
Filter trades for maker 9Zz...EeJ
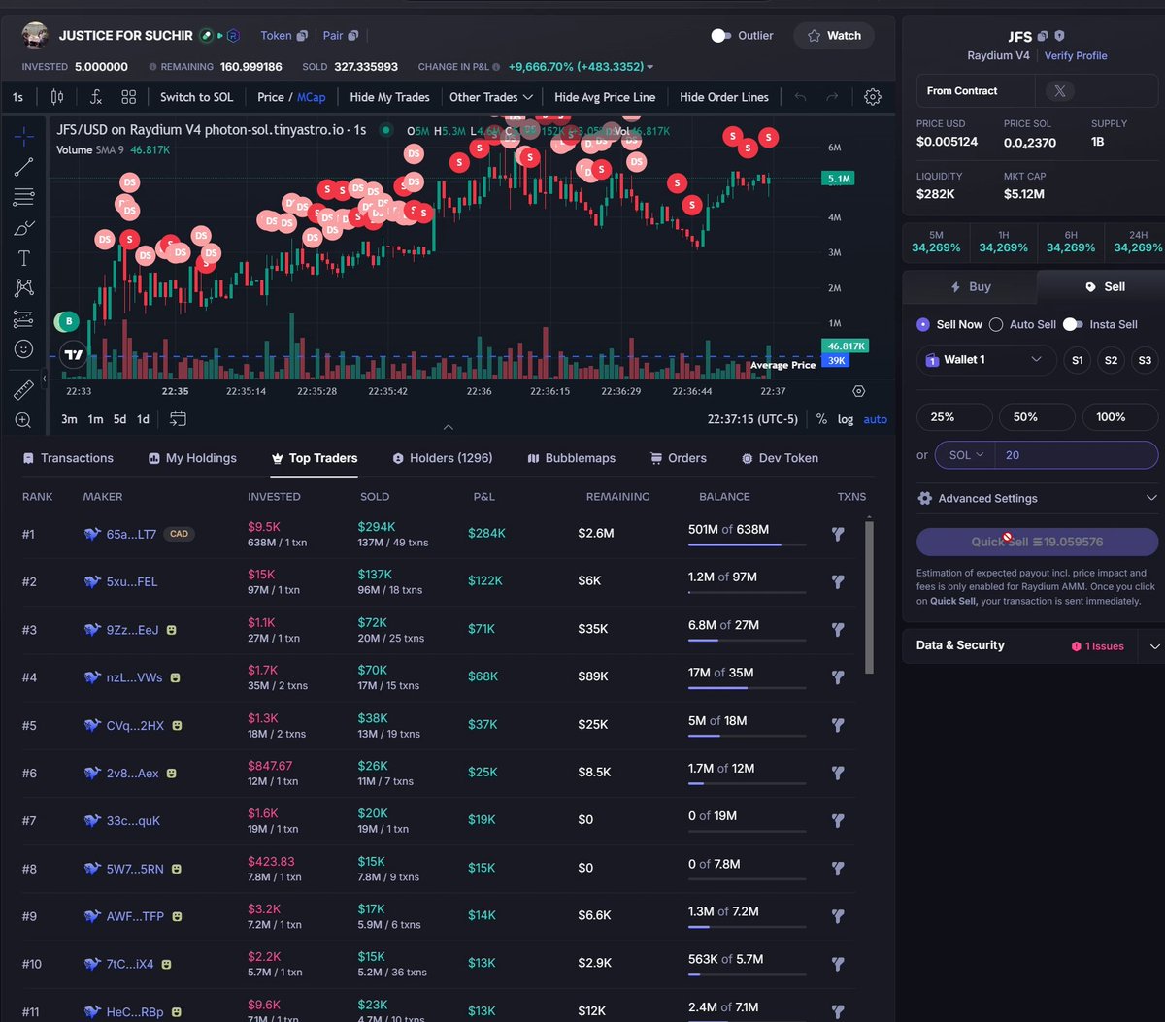tap(838, 629)
